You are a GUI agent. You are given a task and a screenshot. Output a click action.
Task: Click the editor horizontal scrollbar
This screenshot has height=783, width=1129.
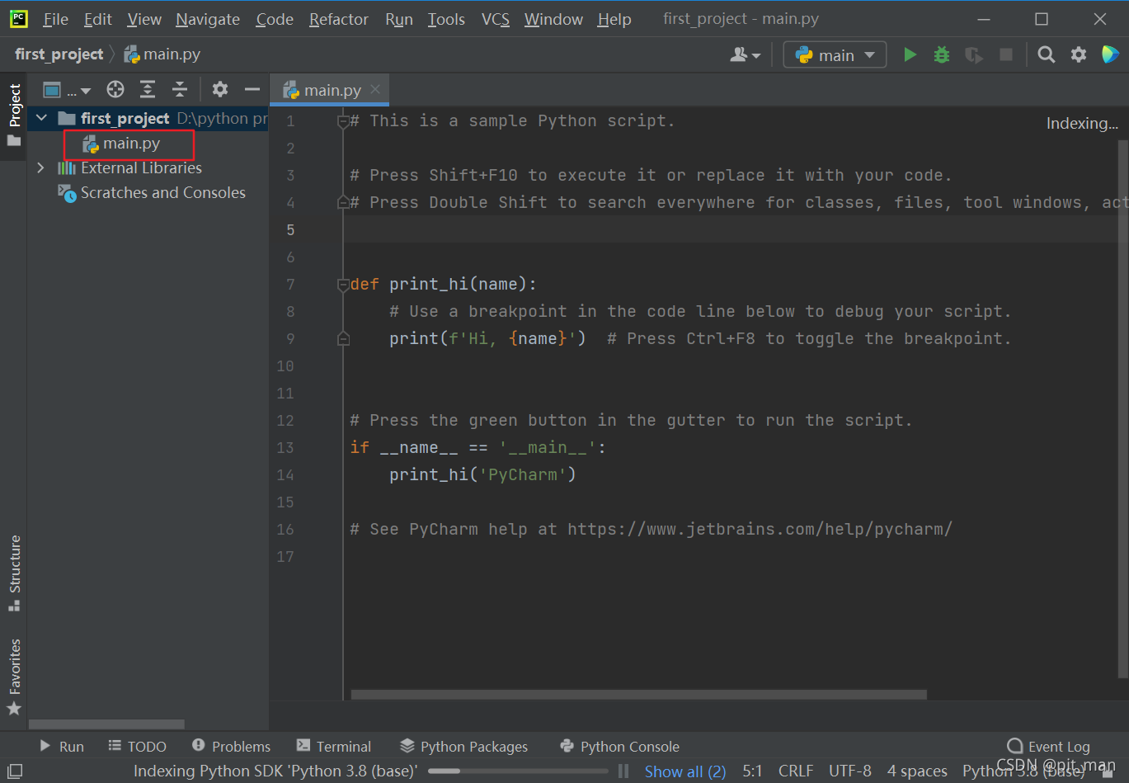[x=638, y=695]
